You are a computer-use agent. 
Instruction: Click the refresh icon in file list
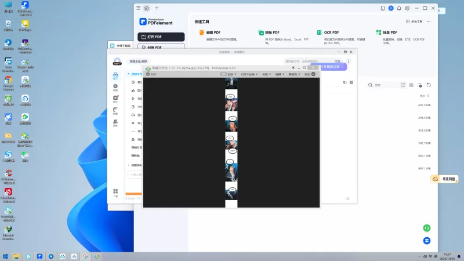pyautogui.click(x=429, y=85)
